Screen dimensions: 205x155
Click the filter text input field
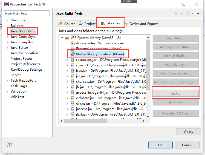click(27, 13)
